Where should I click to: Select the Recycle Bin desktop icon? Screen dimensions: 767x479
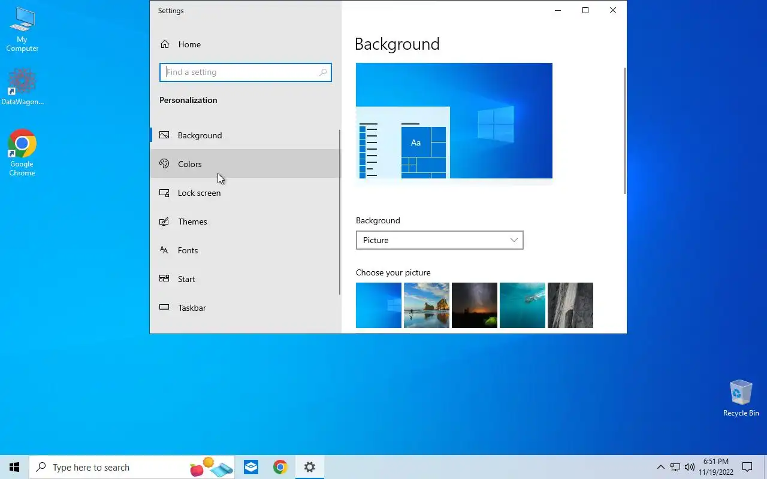(x=741, y=398)
